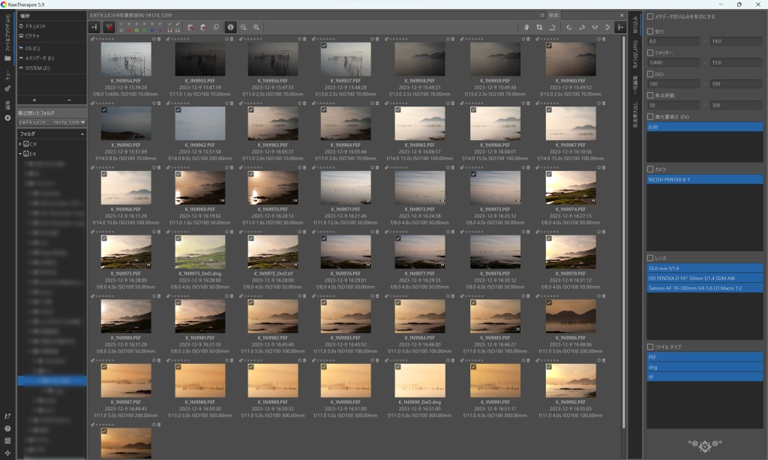Show images with green color label

[145, 30]
